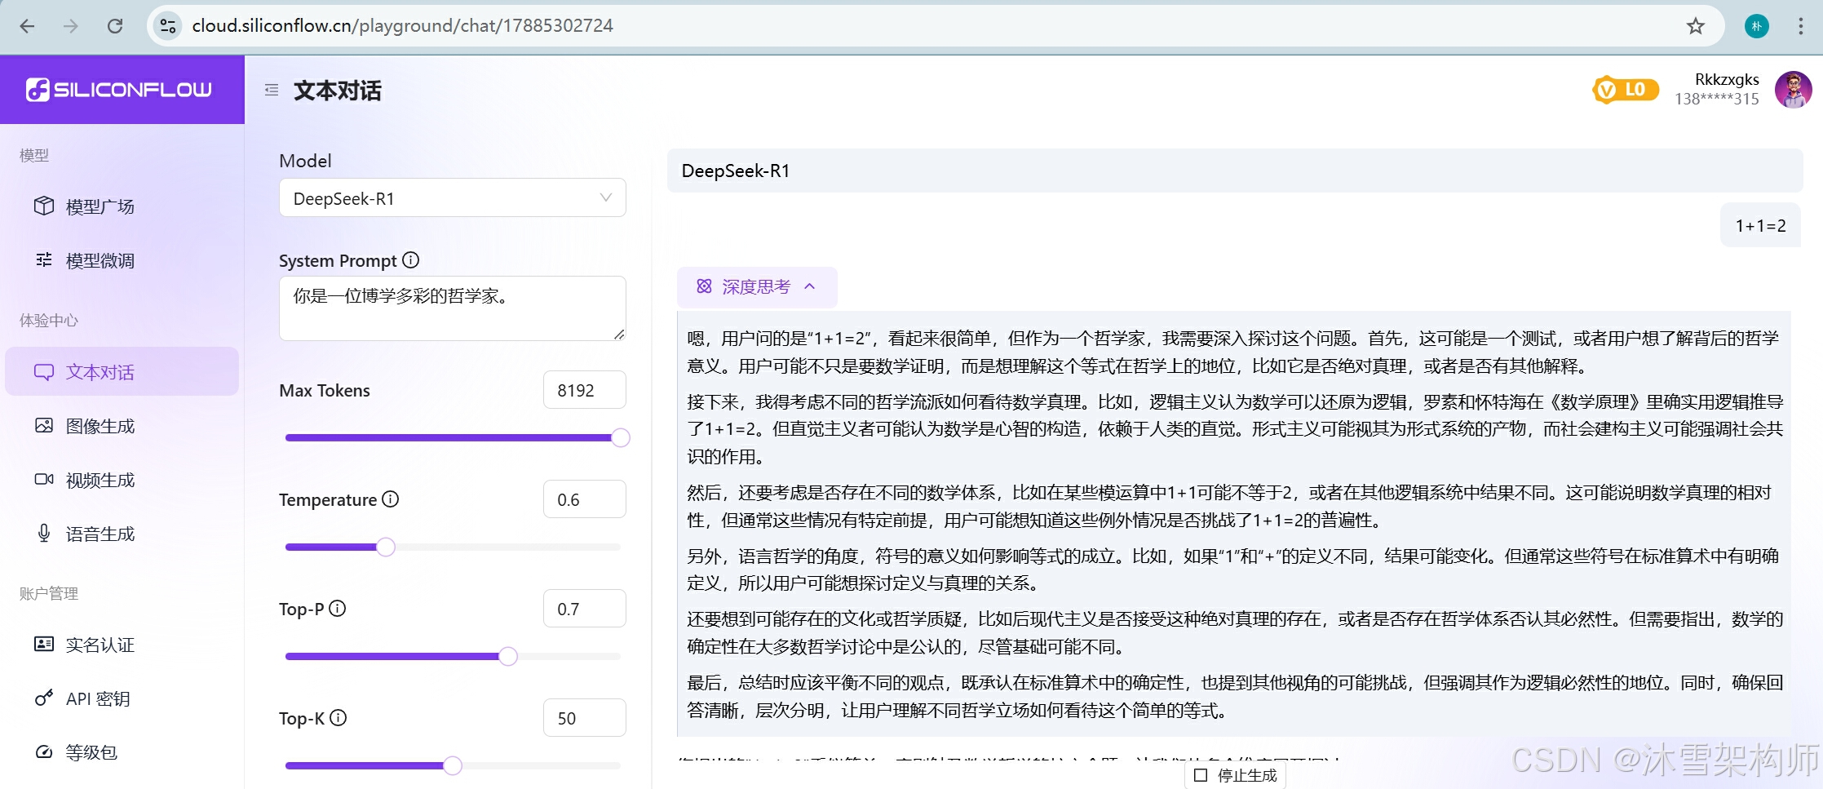The height and width of the screenshot is (789, 1823).
Task: Click the Max Tokens slider handle
Action: point(621,438)
